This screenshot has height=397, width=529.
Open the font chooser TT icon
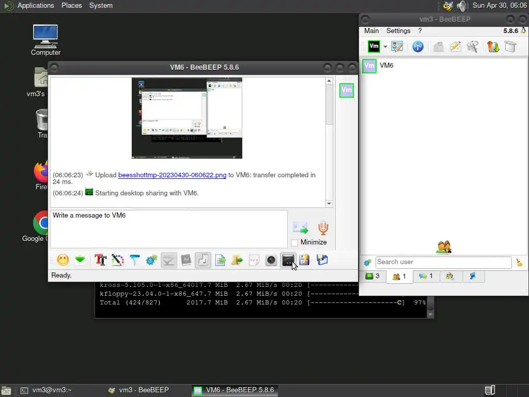coord(100,260)
